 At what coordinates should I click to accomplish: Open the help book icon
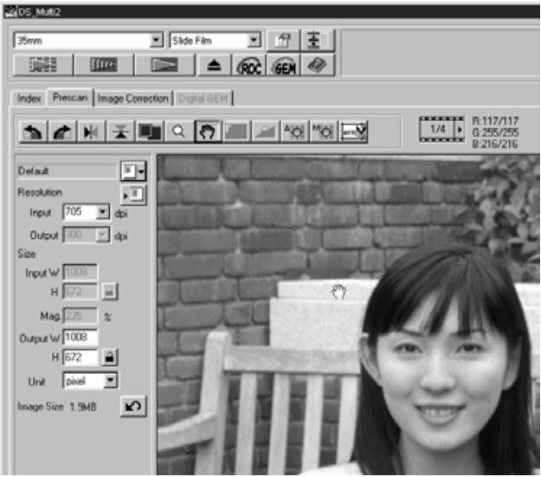(318, 65)
